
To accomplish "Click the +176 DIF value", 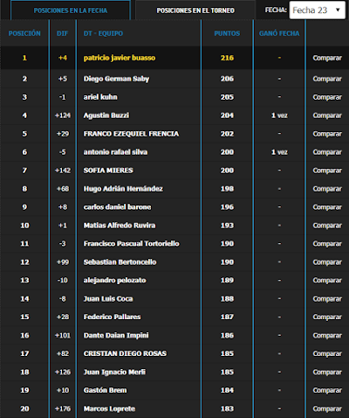I will click(x=63, y=409).
